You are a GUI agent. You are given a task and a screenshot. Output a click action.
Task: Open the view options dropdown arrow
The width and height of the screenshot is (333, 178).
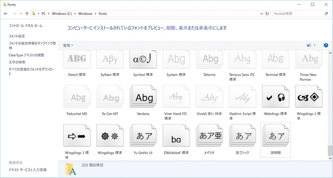[315, 45]
